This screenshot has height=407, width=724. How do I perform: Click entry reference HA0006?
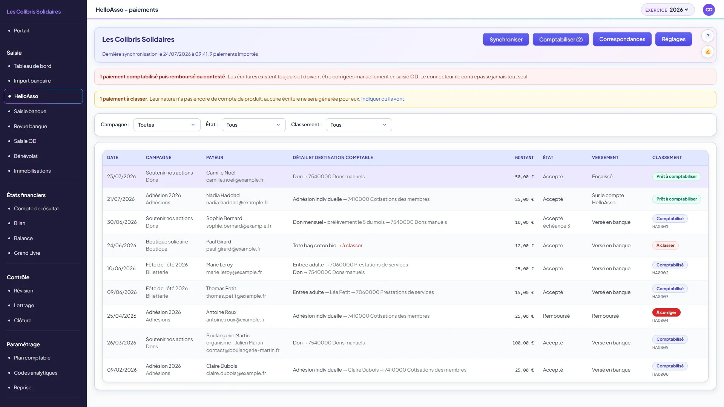click(x=660, y=375)
